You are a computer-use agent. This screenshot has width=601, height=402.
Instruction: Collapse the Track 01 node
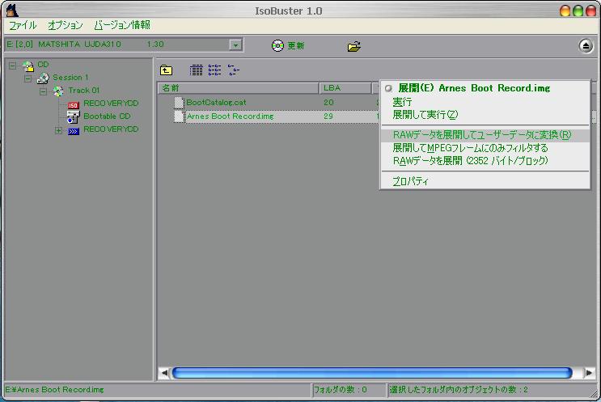tap(44, 91)
